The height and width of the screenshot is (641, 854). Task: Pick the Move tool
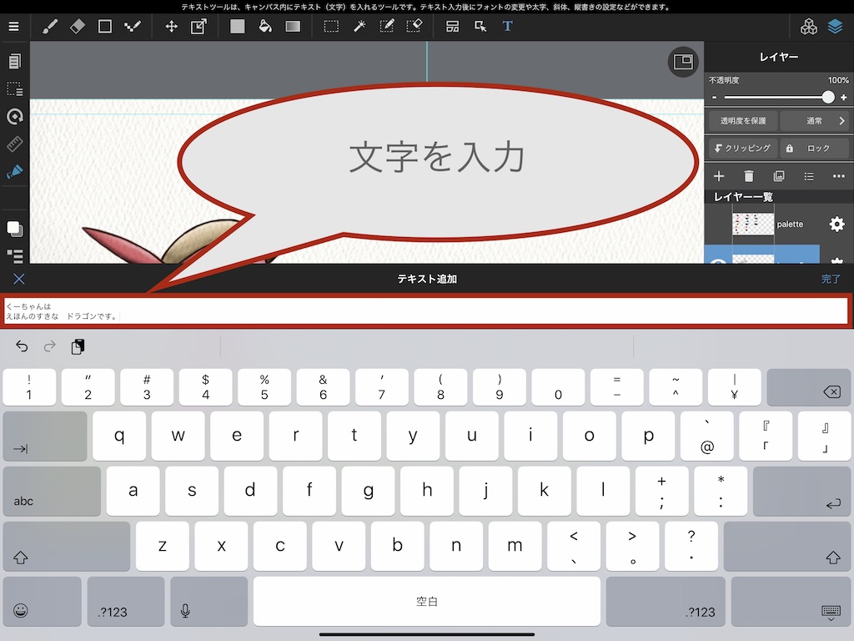171,27
